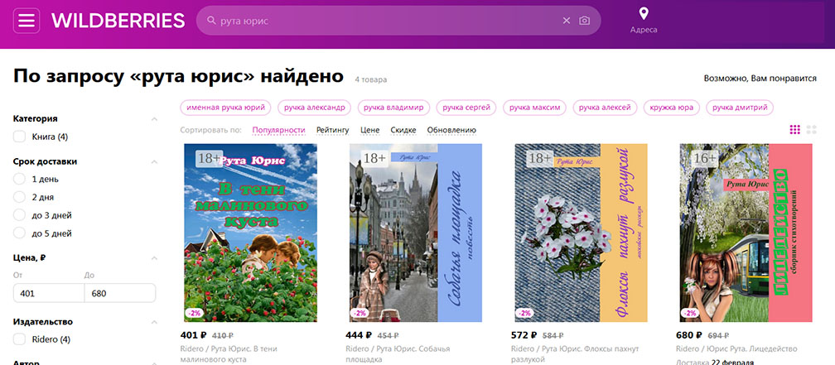The image size is (835, 365).
Task: Click the -2% badge on В тени малинового куста
Action: pos(193,313)
